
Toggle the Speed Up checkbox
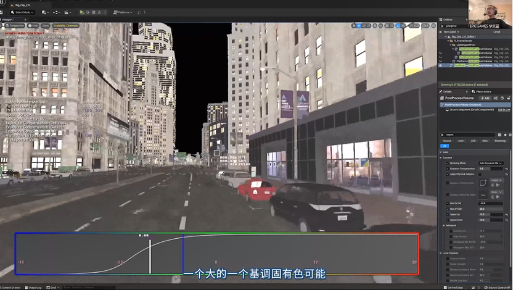coord(448,214)
